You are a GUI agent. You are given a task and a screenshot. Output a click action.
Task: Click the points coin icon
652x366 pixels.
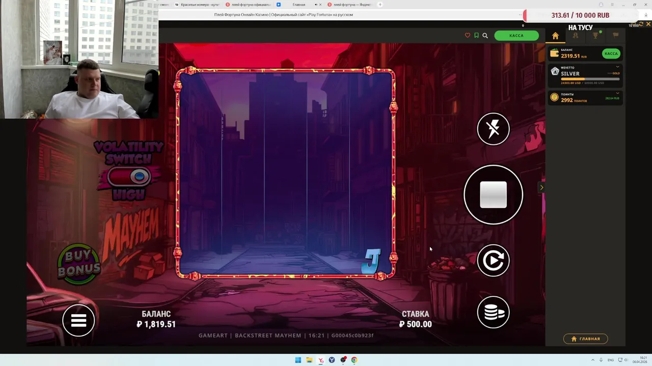[x=554, y=97]
